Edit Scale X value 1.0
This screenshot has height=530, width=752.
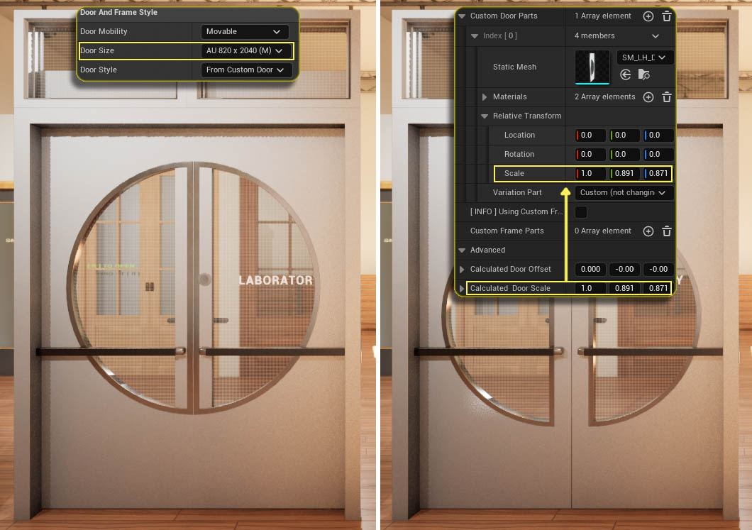click(590, 174)
